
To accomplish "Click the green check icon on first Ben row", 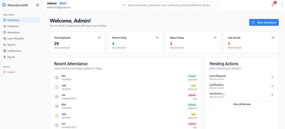I will click(x=57, y=77).
